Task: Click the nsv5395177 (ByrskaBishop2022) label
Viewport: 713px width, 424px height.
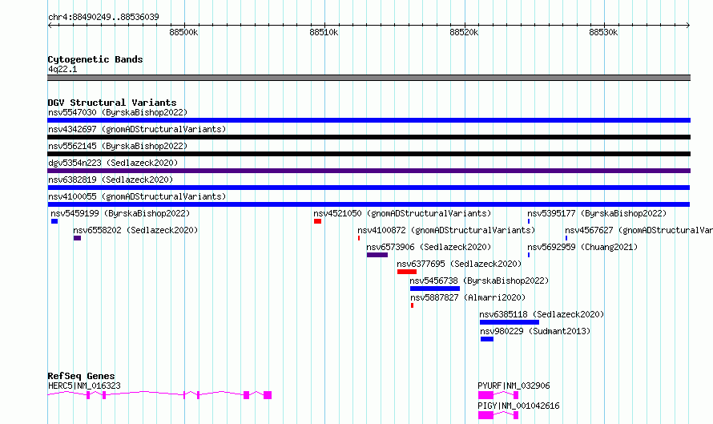Action: 597,213
